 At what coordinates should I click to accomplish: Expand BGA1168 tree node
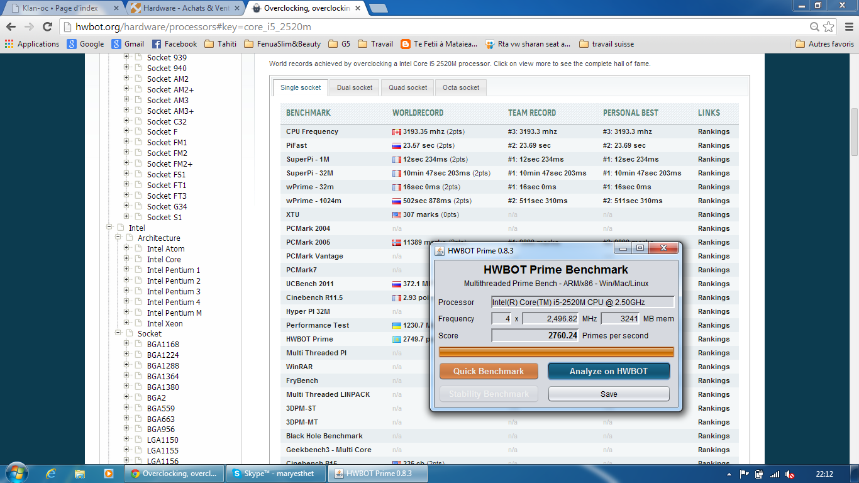(126, 344)
